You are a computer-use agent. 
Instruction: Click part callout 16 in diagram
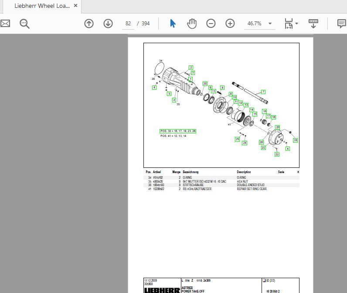click(x=265, y=111)
